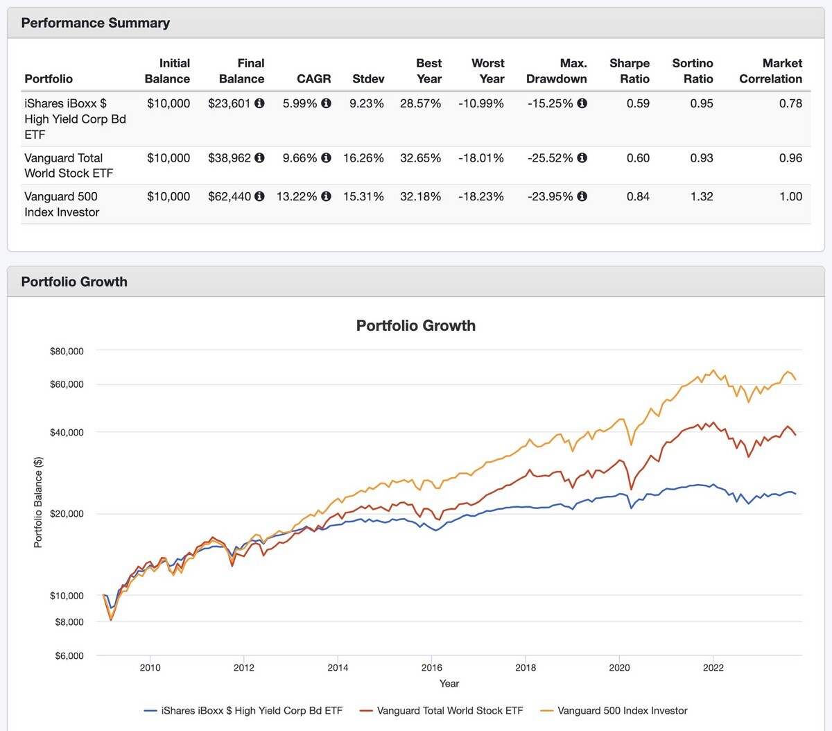
Task: Click the CAGR column header
Action: [x=314, y=79]
